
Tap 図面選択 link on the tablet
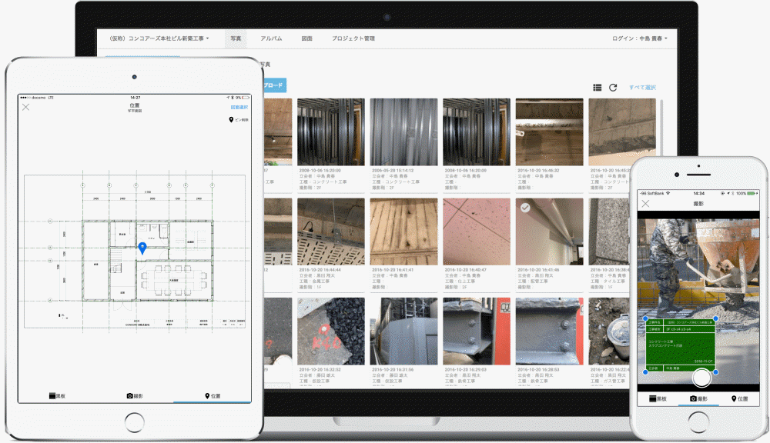(x=239, y=108)
